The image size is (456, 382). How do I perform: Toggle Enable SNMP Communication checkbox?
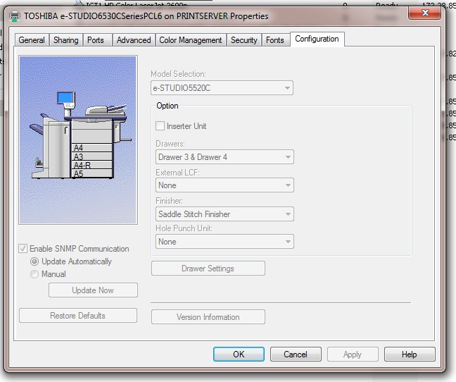tap(23, 249)
